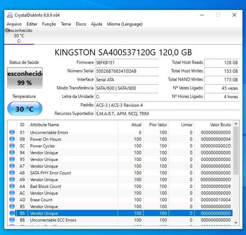This screenshot has height=235, width=246.
Task: Open the Função menu
Action: [x=49, y=24]
